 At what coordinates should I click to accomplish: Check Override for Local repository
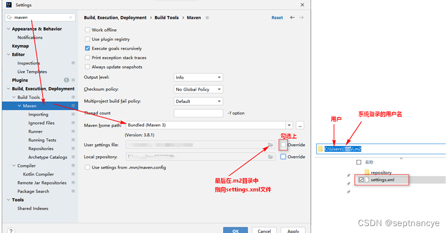[x=283, y=156]
